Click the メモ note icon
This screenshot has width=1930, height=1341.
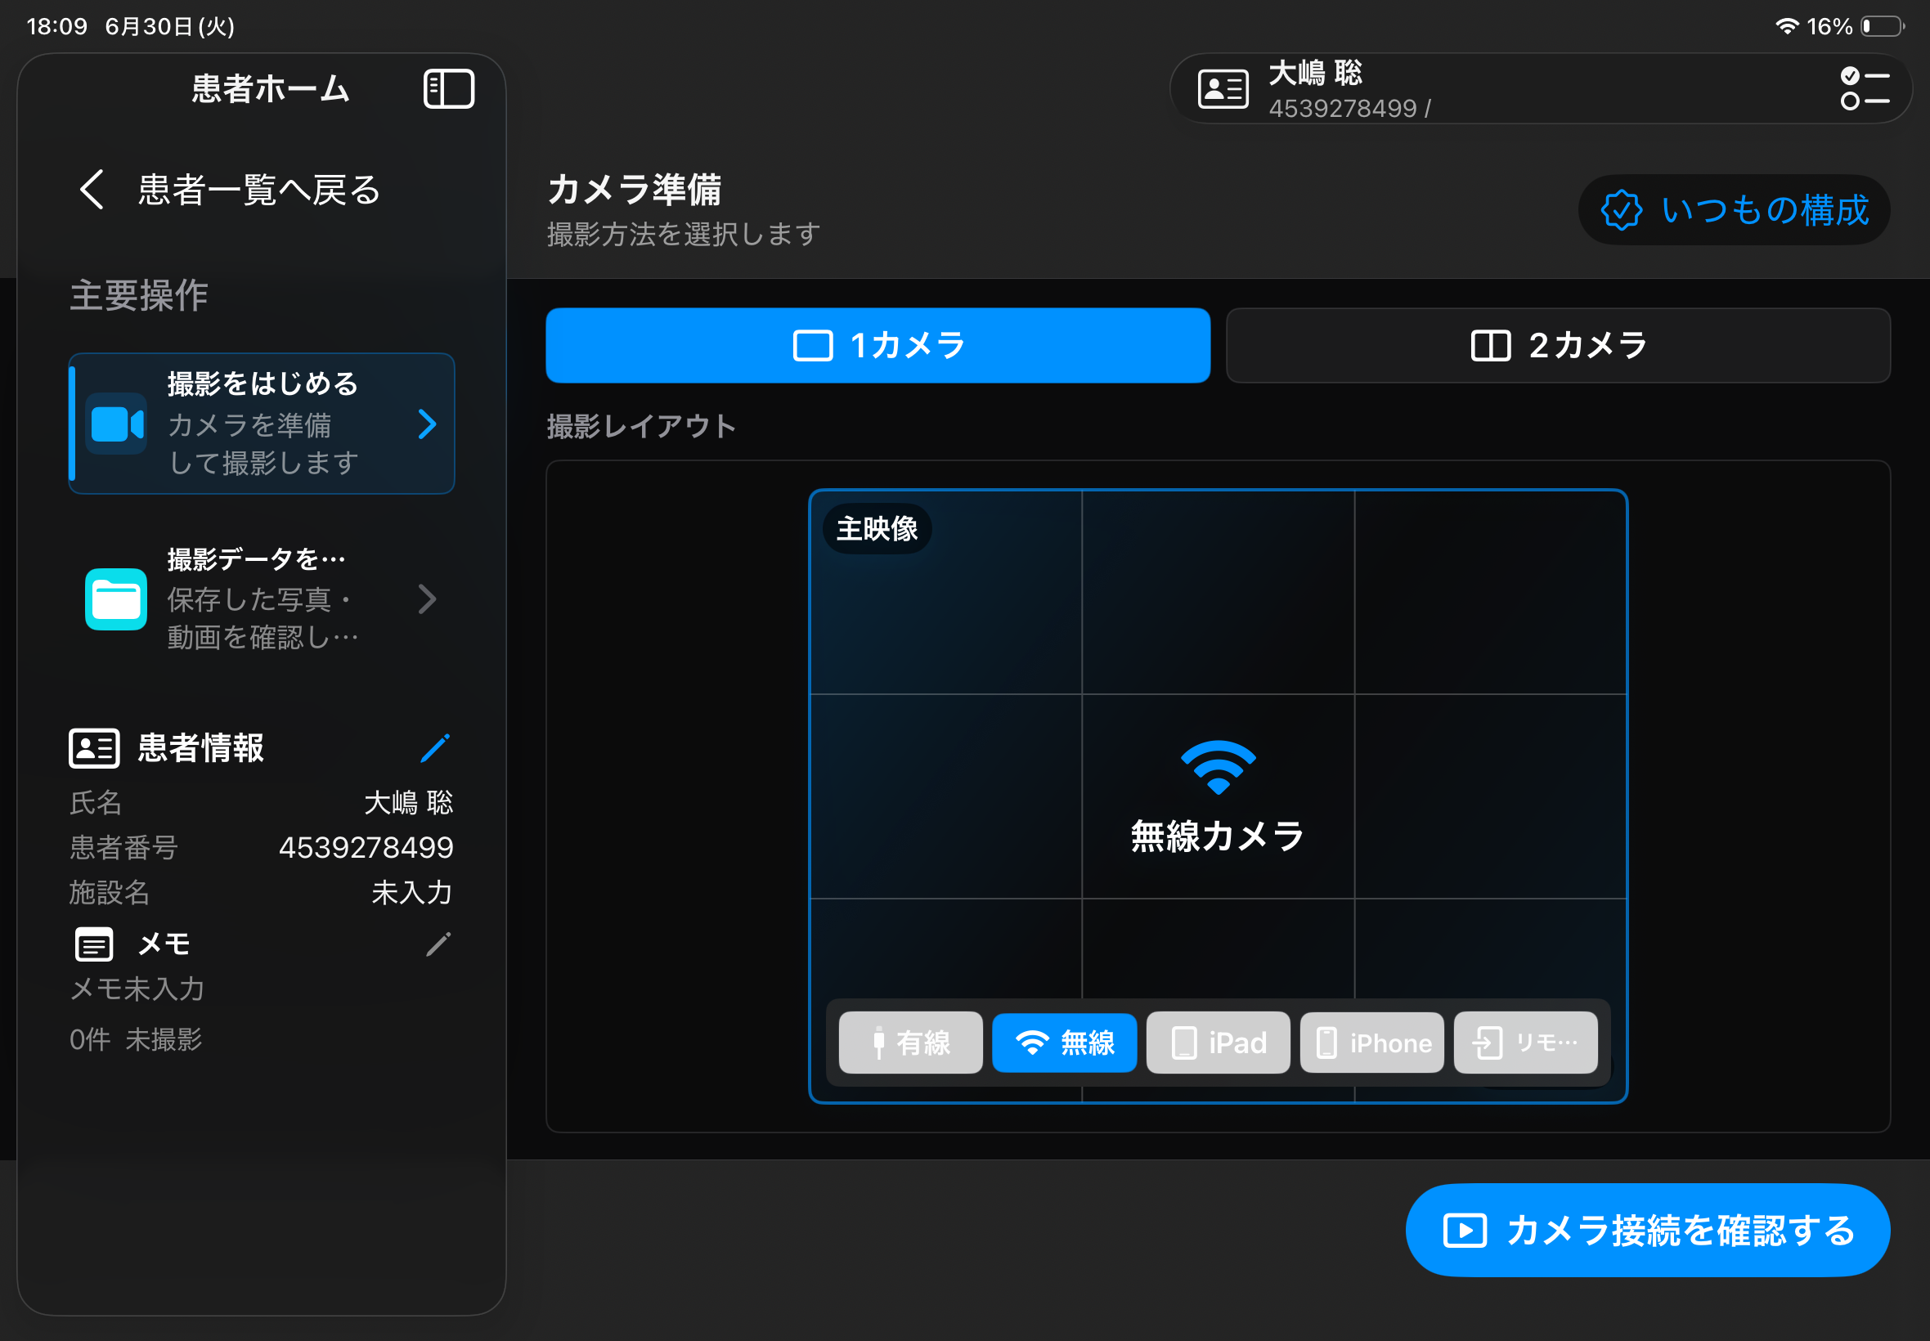[x=94, y=944]
